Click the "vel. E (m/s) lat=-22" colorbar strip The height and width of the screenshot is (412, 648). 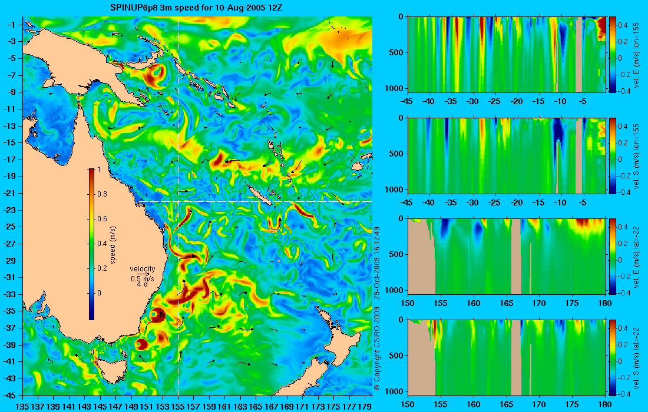[613, 257]
